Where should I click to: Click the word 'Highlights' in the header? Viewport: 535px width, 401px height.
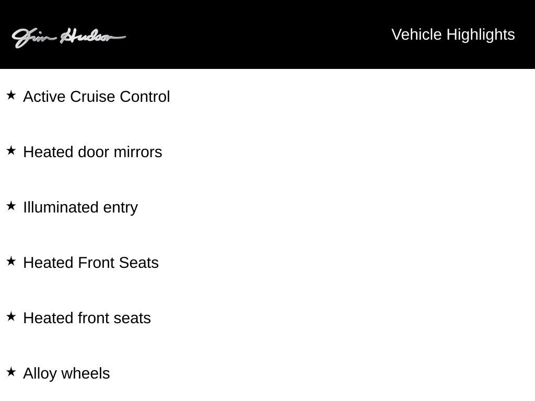click(481, 34)
